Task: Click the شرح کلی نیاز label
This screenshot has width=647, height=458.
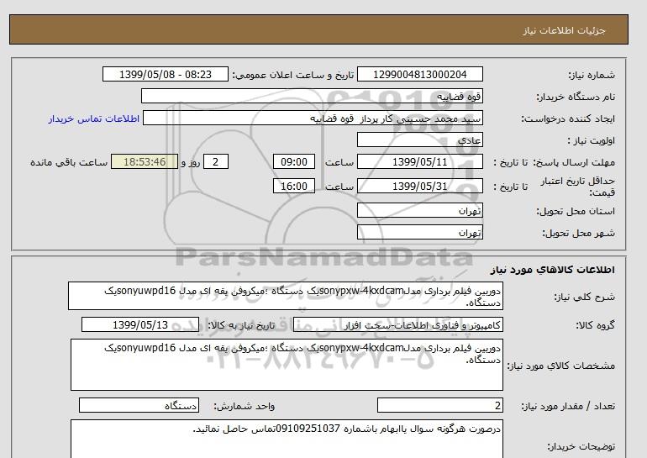Action: coord(584,297)
